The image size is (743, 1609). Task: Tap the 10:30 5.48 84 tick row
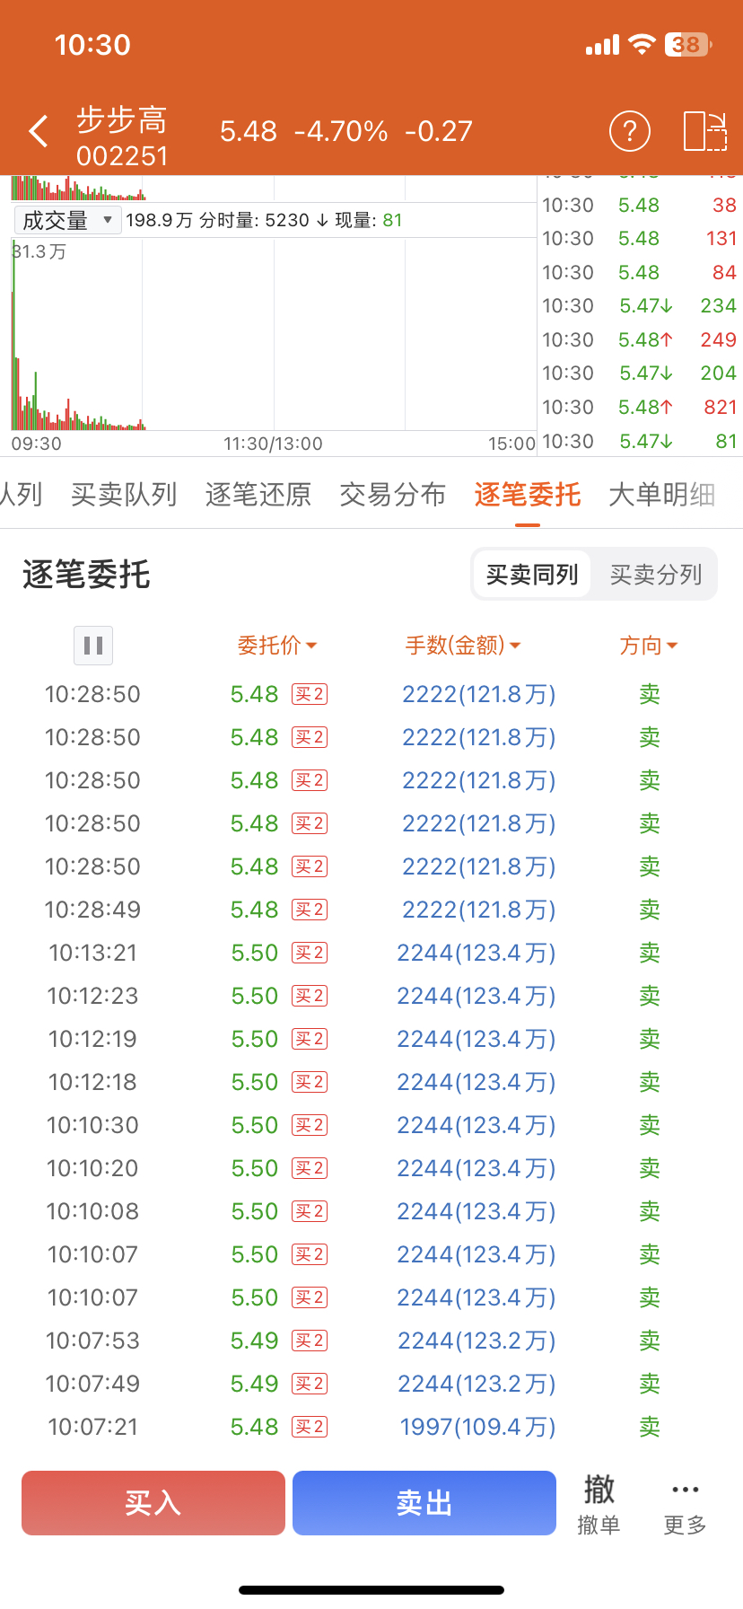click(x=639, y=272)
